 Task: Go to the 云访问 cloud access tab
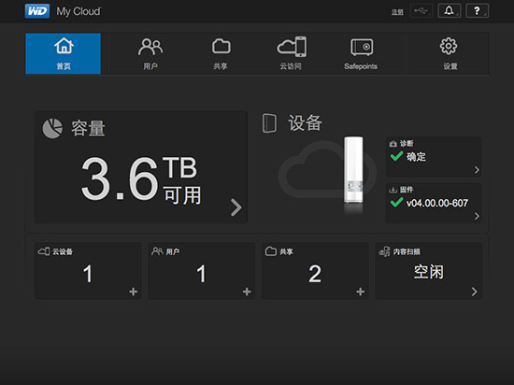291,54
